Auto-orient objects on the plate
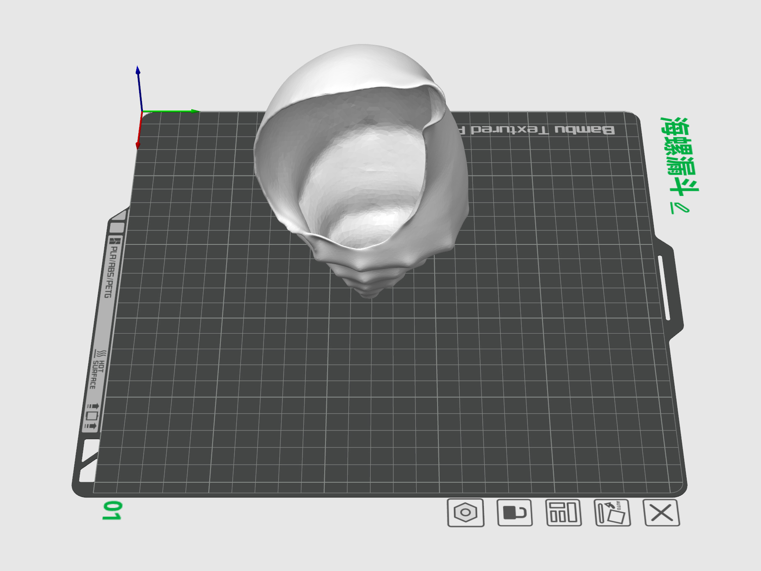Image resolution: width=761 pixels, height=571 pixels. [612, 512]
